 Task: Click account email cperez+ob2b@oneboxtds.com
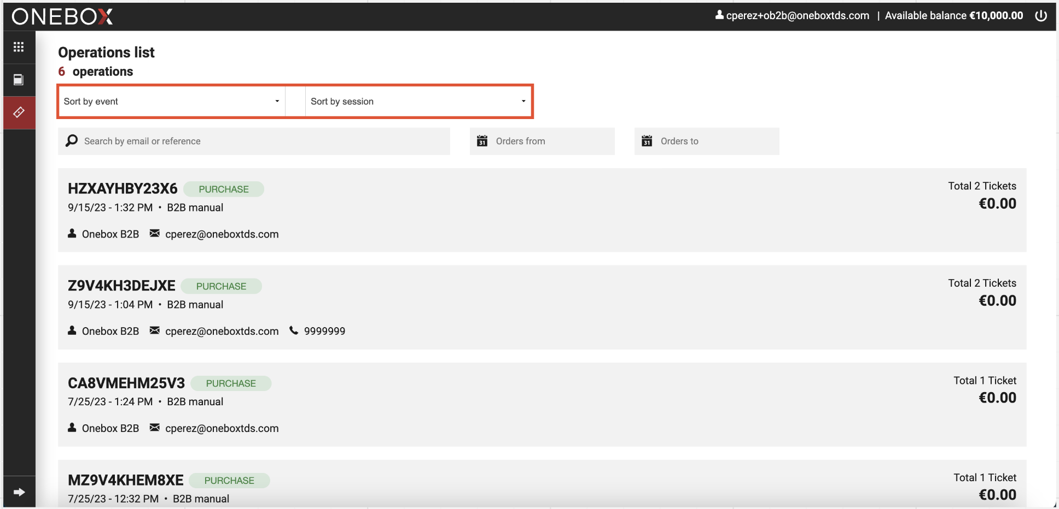pyautogui.click(x=798, y=16)
